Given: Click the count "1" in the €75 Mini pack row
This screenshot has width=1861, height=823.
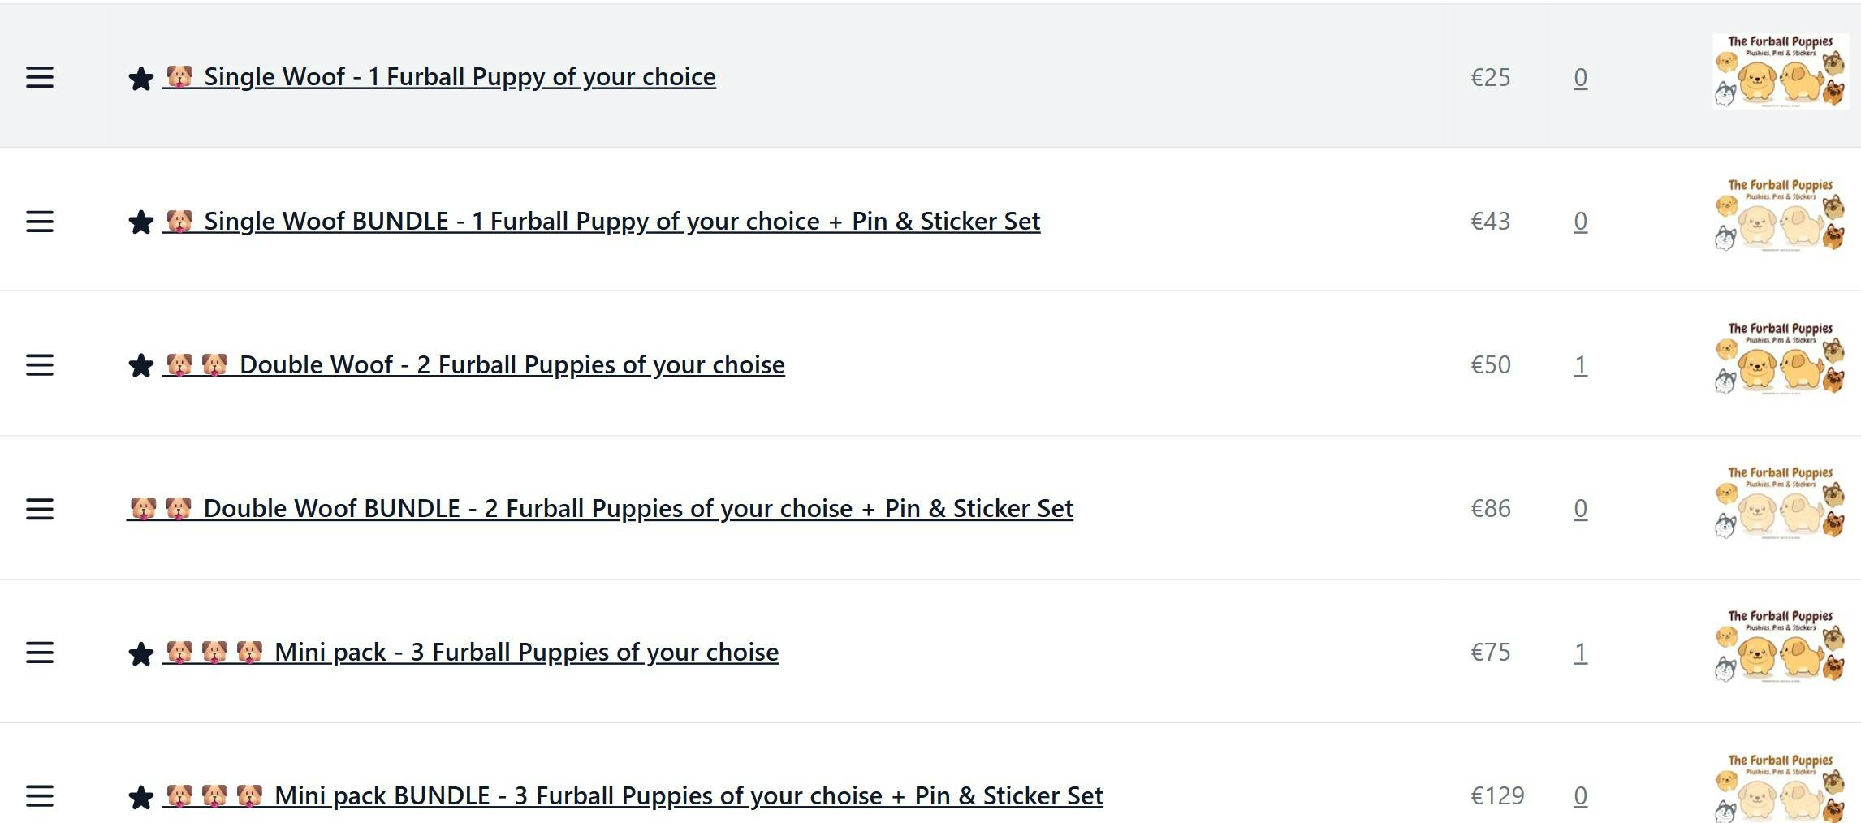Looking at the screenshot, I should click(1580, 653).
